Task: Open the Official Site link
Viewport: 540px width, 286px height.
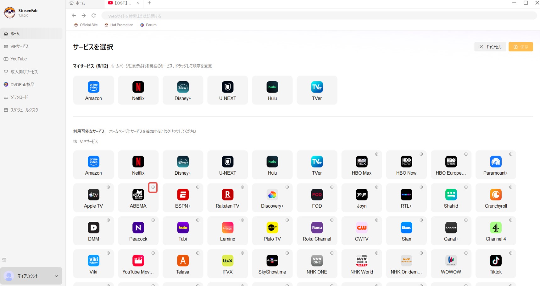Action: [86, 25]
